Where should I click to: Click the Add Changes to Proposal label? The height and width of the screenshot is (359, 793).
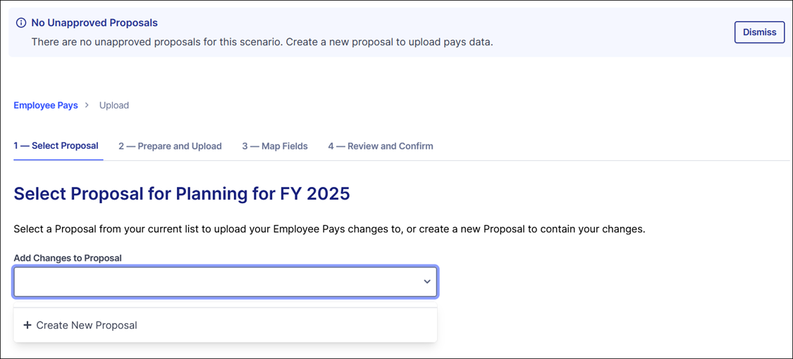68,258
